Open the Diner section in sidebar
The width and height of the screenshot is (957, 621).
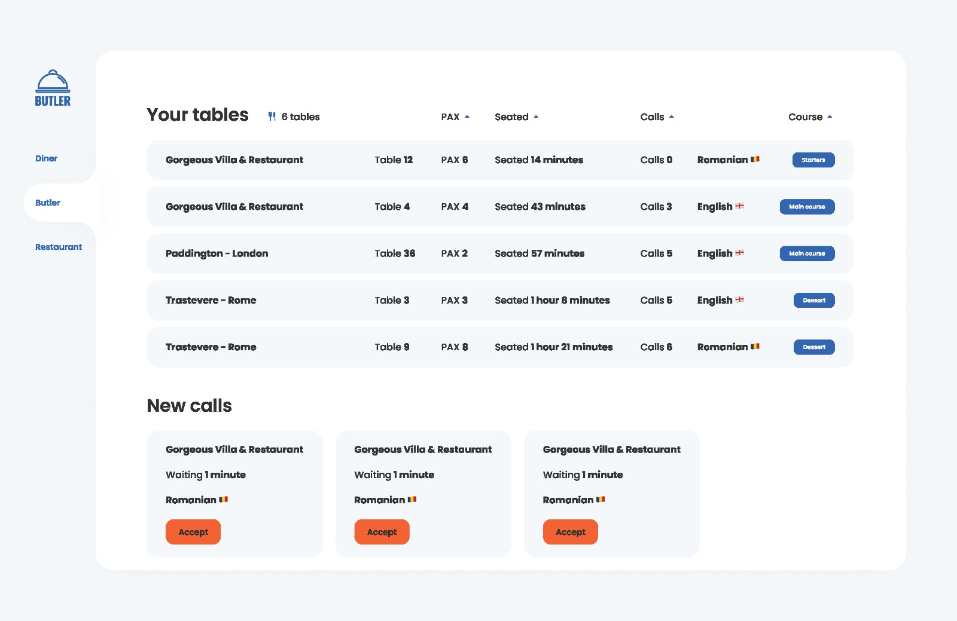pos(46,158)
